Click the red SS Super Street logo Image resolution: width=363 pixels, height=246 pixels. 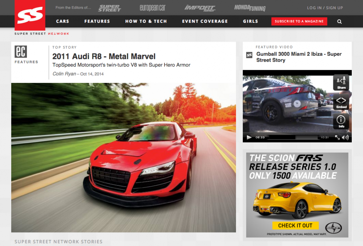coord(30,15)
